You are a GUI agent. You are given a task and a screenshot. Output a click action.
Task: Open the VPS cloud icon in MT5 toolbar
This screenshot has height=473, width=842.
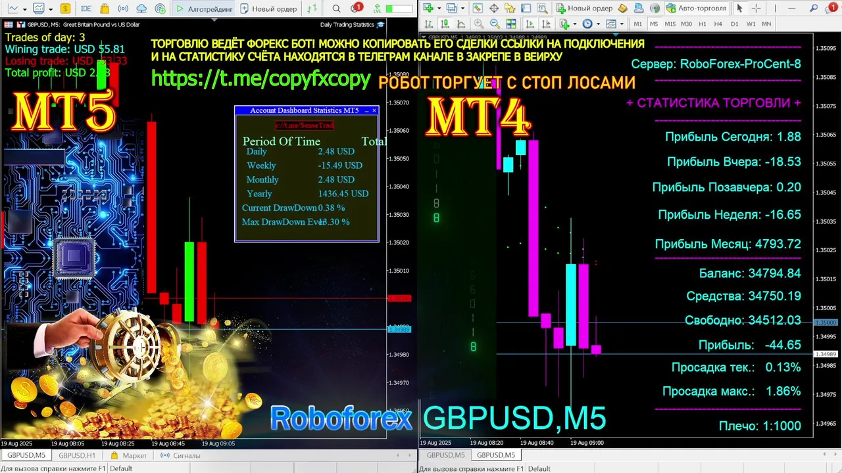[x=141, y=9]
